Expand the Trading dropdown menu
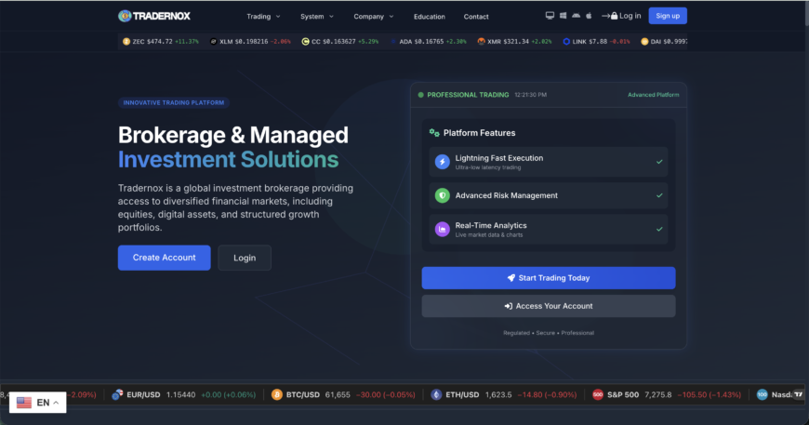The height and width of the screenshot is (425, 809). click(263, 17)
